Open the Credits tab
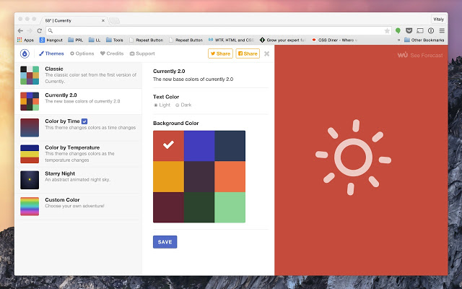The width and height of the screenshot is (462, 289). (x=112, y=53)
